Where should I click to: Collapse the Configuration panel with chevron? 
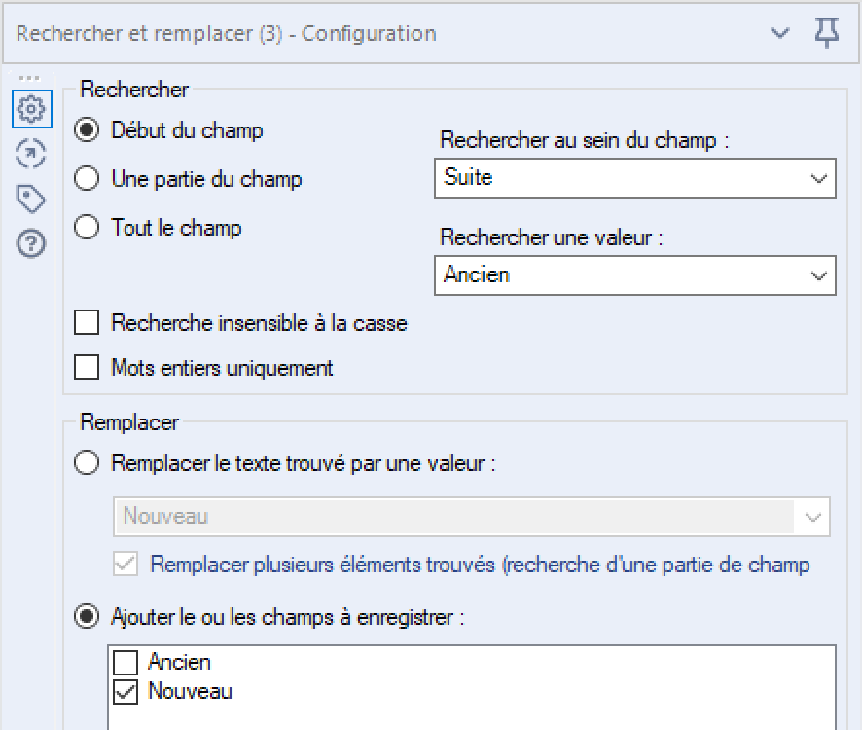(779, 33)
